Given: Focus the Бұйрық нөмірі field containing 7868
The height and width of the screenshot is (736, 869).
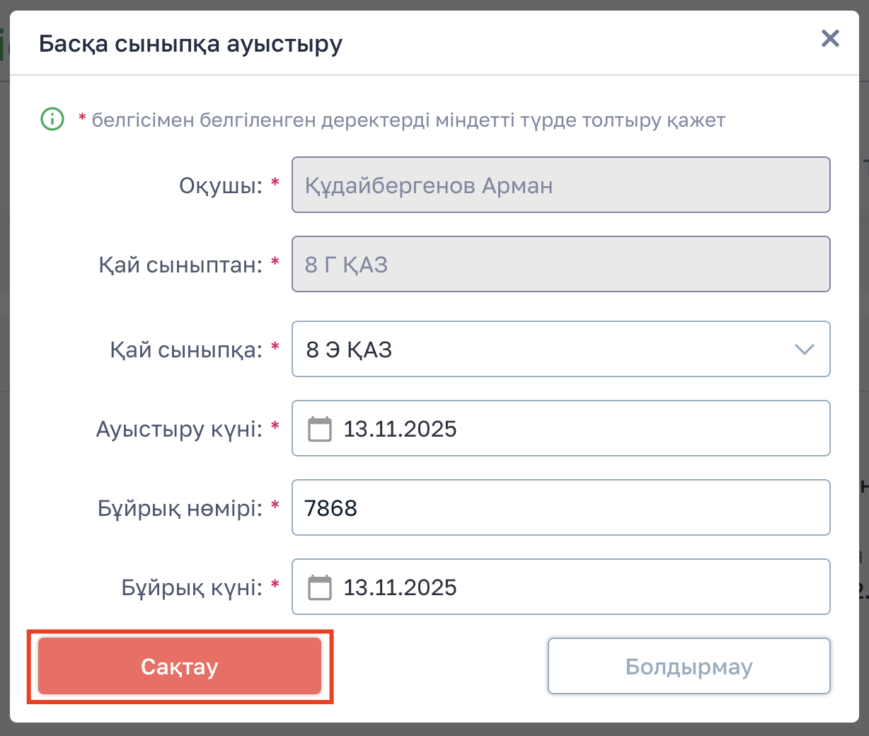Looking at the screenshot, I should pos(560,508).
